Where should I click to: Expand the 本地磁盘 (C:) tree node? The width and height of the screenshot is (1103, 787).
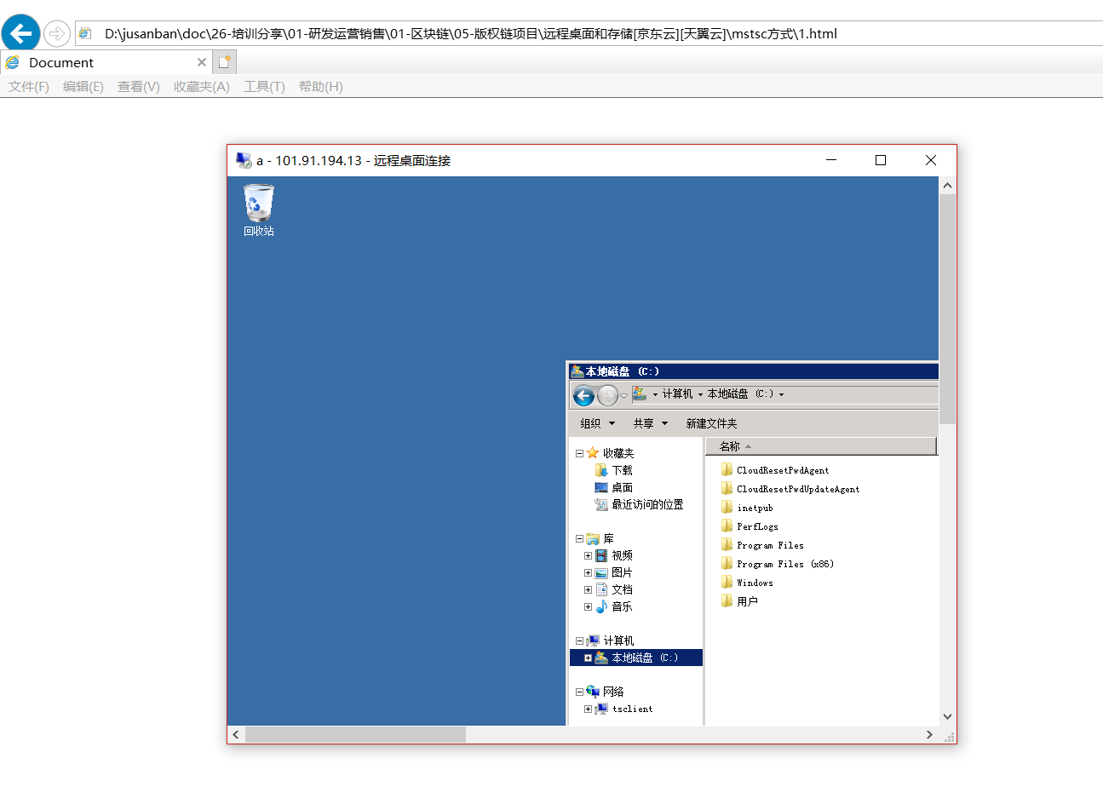point(588,658)
